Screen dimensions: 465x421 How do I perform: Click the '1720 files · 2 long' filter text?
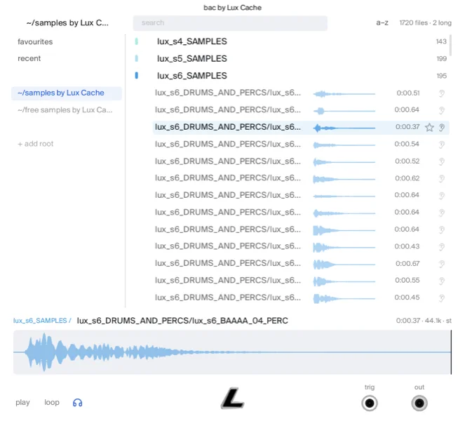pos(425,23)
